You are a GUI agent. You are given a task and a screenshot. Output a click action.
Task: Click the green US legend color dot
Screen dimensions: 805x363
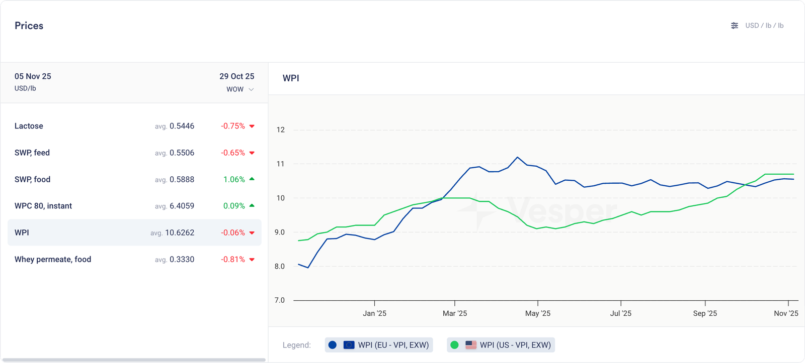pyautogui.click(x=454, y=345)
